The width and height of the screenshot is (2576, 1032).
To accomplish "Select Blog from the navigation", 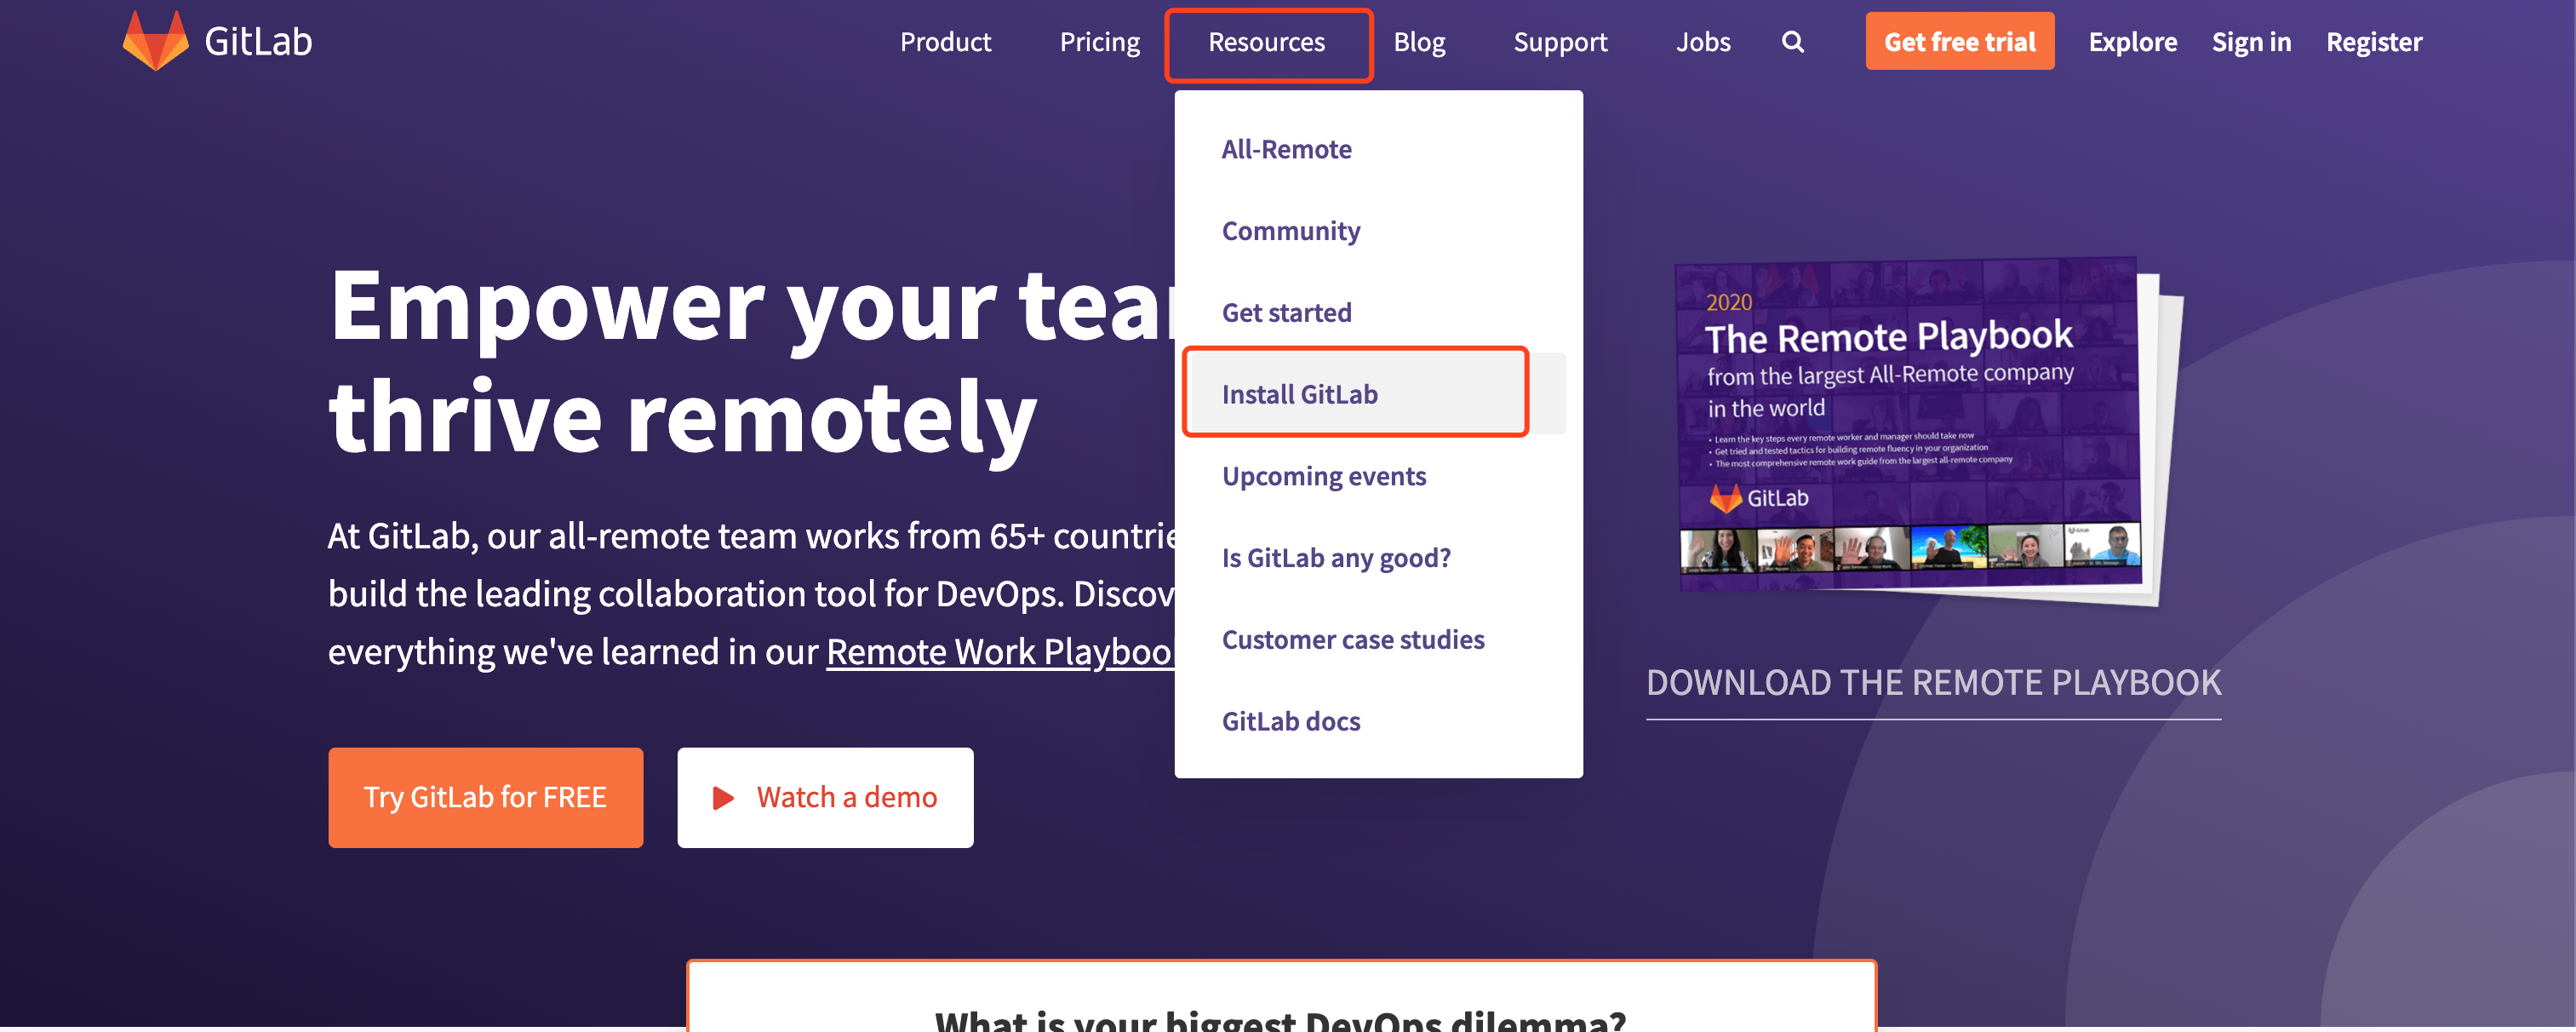I will click(x=1420, y=42).
